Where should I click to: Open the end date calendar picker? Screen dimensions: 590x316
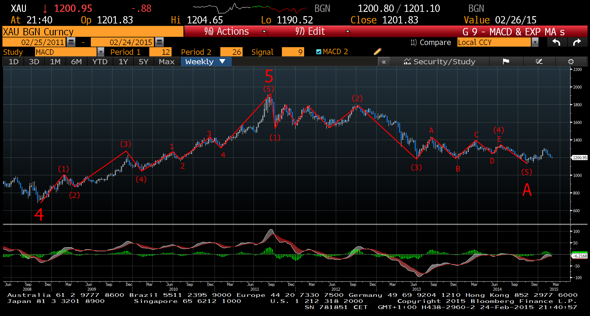click(x=159, y=42)
